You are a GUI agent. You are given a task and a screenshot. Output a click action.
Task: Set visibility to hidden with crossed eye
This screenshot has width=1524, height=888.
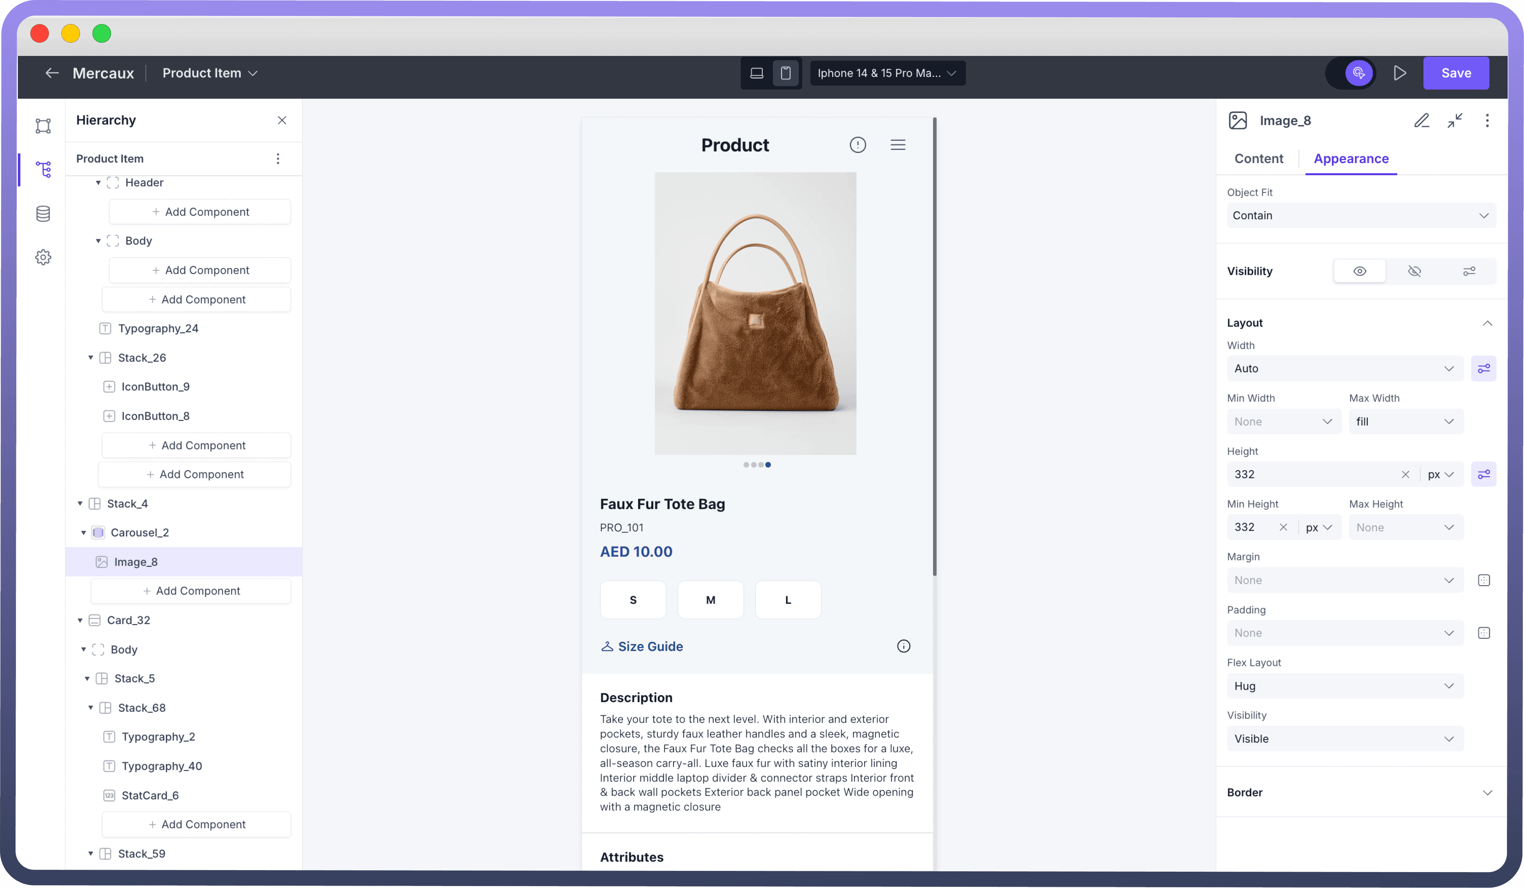coord(1414,271)
